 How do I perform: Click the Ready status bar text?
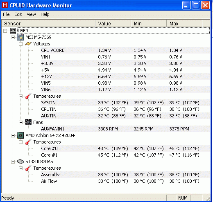click(x=8, y=198)
